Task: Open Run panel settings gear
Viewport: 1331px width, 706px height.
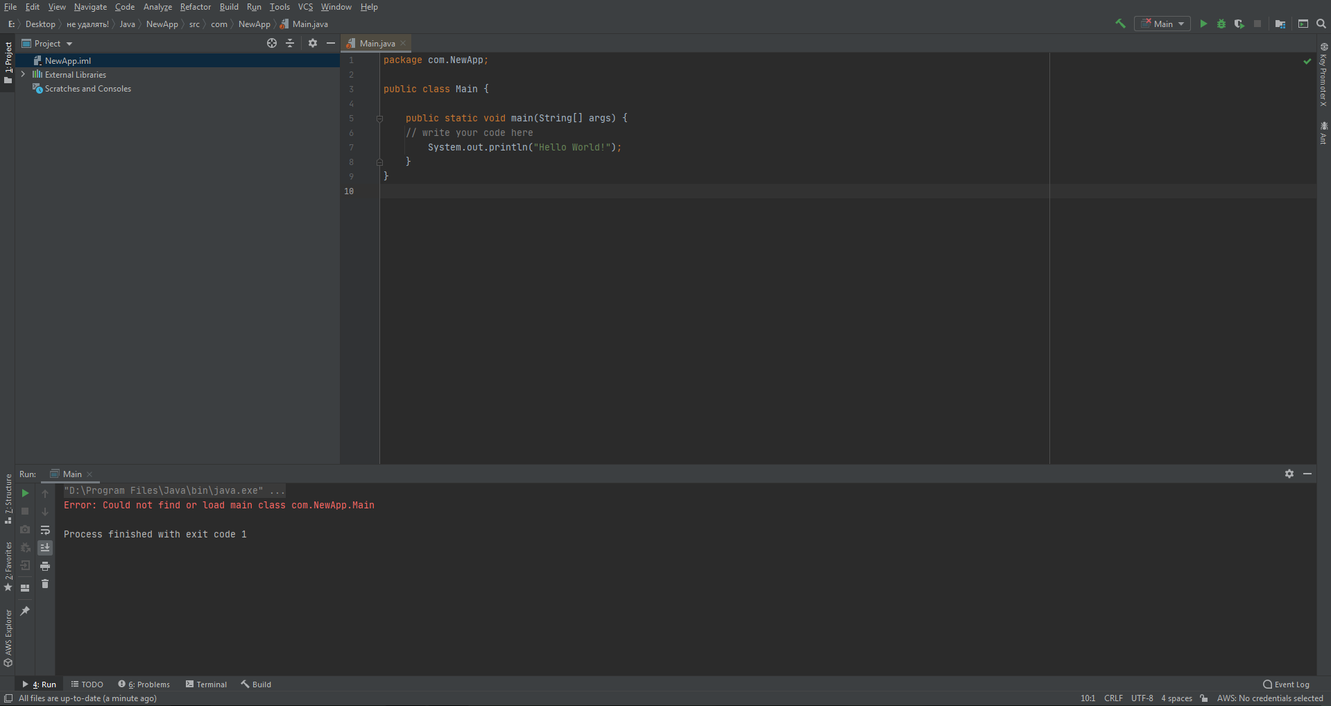Action: point(1289,474)
